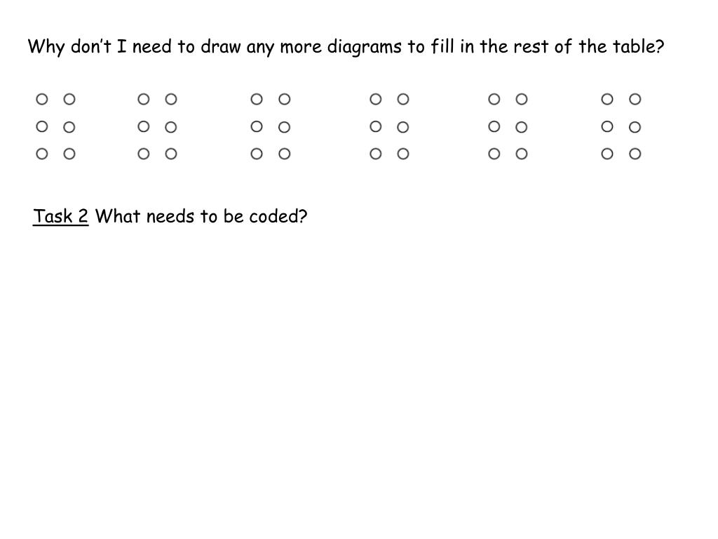Click the underlined "Task 2" label
This screenshot has height=539, width=718.
(61, 216)
